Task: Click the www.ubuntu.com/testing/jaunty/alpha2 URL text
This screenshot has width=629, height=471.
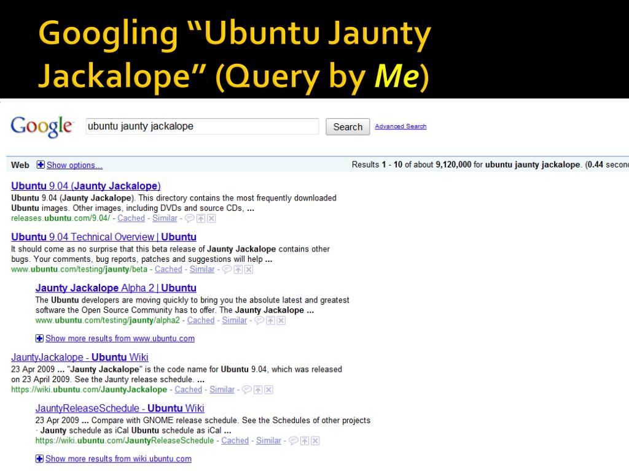Action: 107,320
